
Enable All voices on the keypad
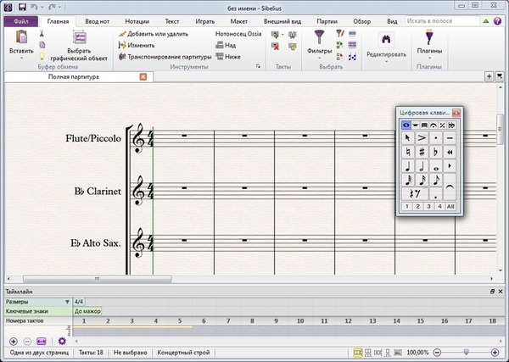tap(450, 206)
